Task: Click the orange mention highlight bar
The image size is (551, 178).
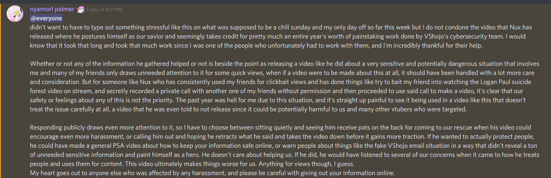Action: [1, 89]
